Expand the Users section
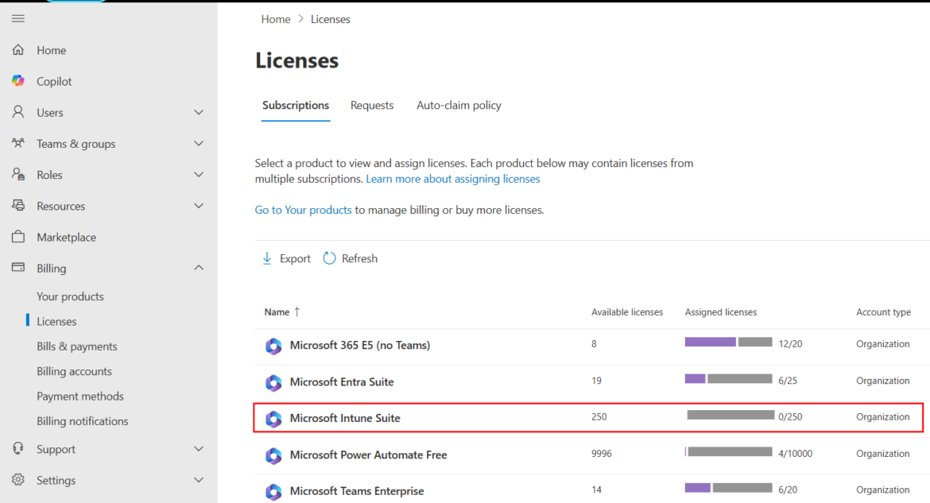Image resolution: width=930 pixels, height=503 pixels. click(x=198, y=112)
